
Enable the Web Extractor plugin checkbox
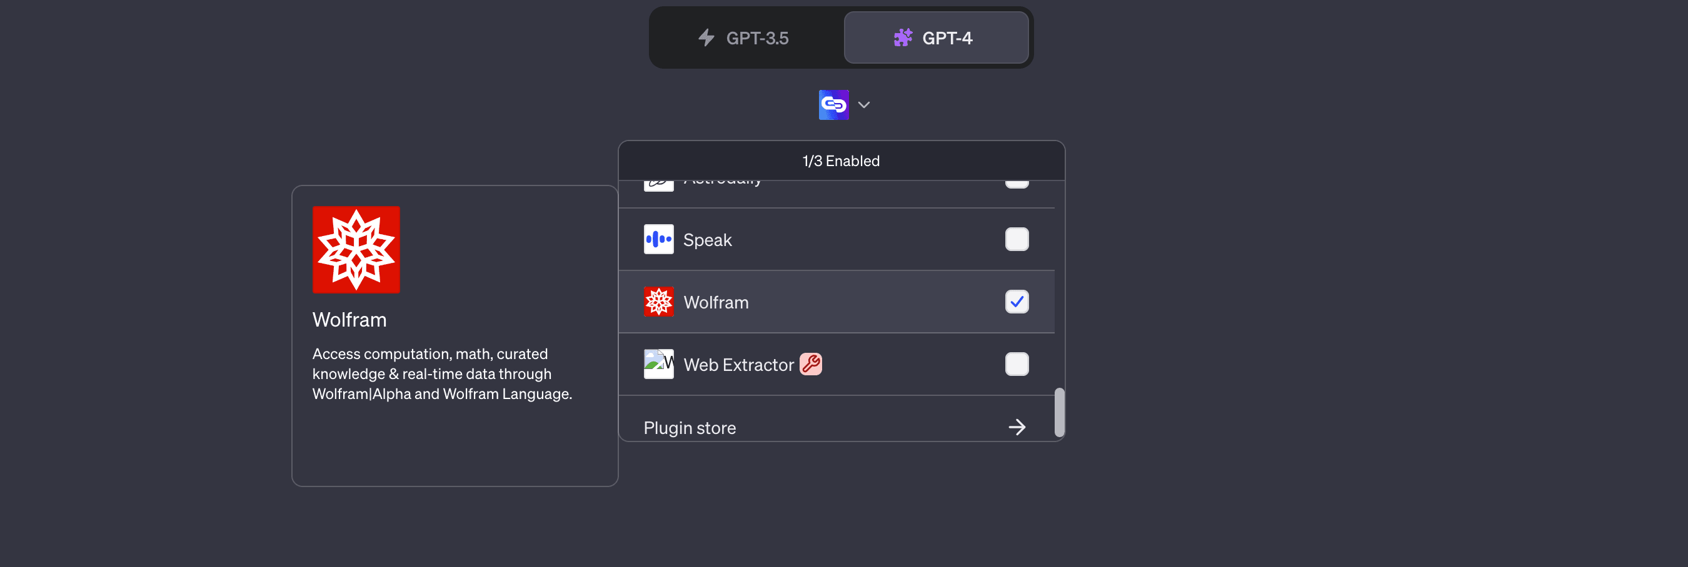click(x=1017, y=364)
